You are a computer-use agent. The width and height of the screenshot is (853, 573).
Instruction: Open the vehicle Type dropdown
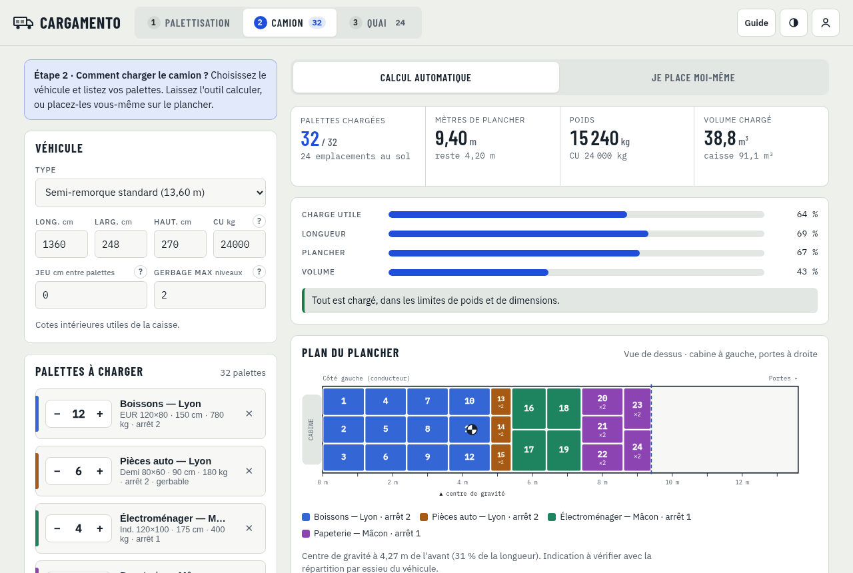pos(151,193)
